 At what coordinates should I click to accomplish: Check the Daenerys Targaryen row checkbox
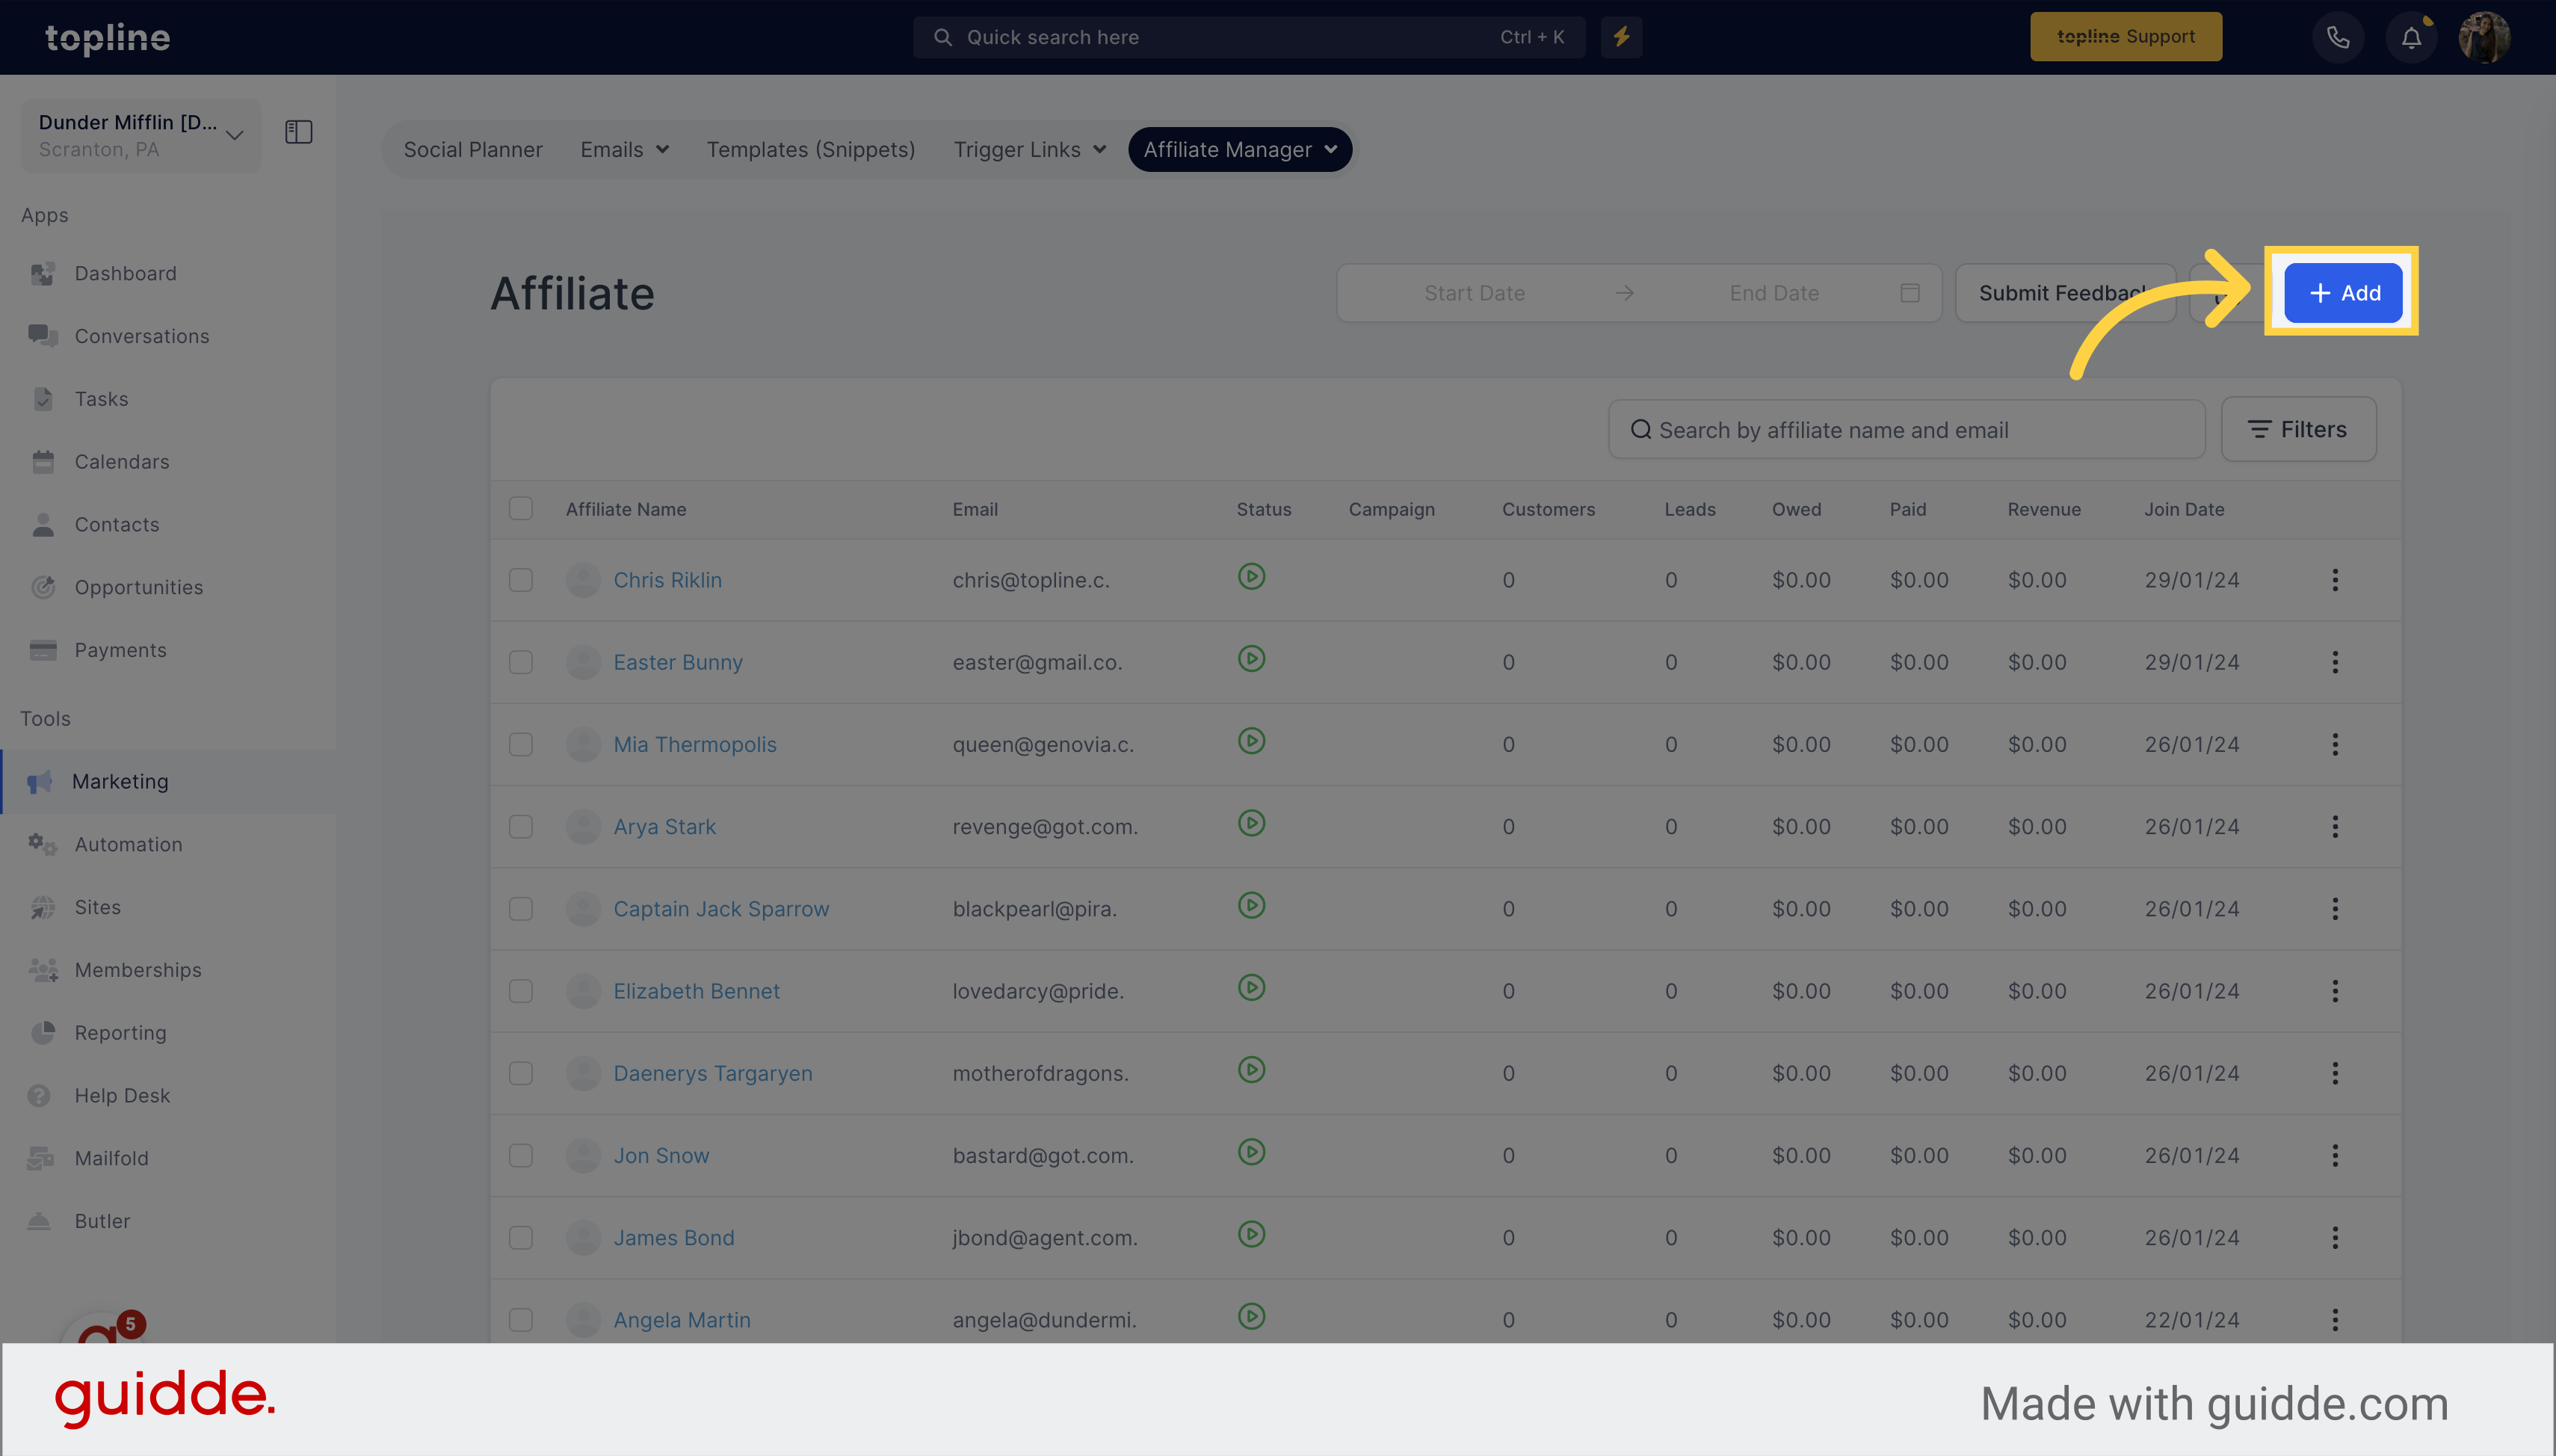(x=521, y=1073)
